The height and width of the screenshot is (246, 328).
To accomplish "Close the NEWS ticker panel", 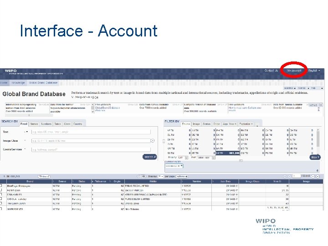I will click(x=321, y=105).
